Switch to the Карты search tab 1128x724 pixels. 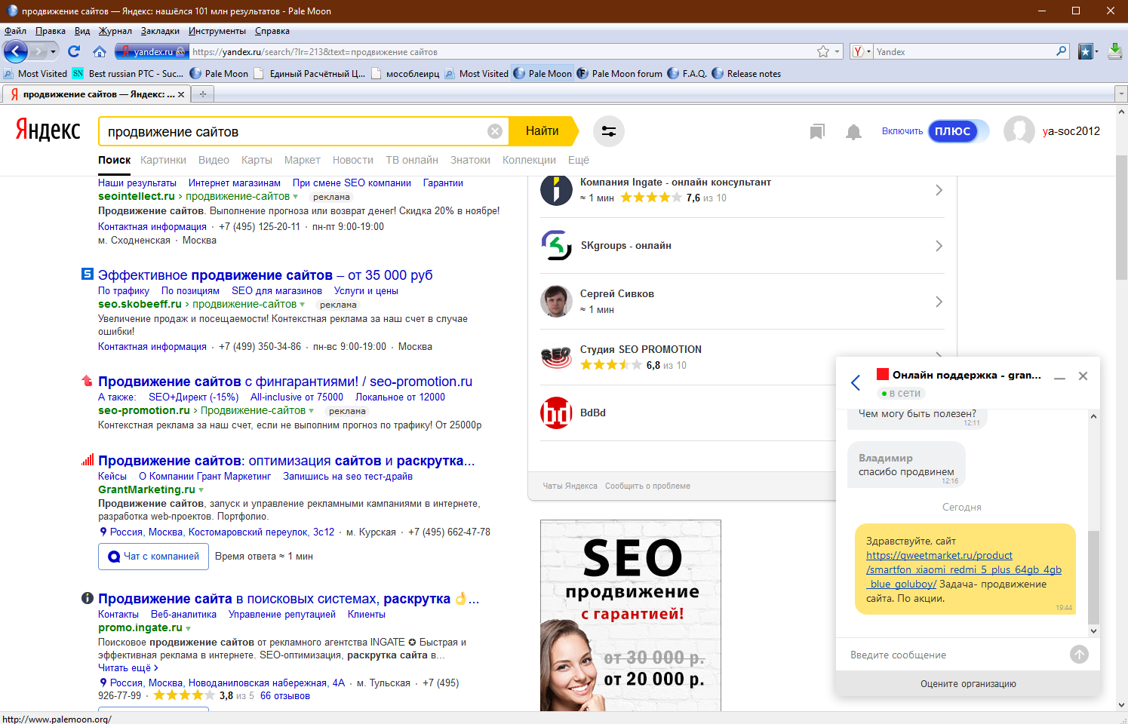[x=257, y=160]
